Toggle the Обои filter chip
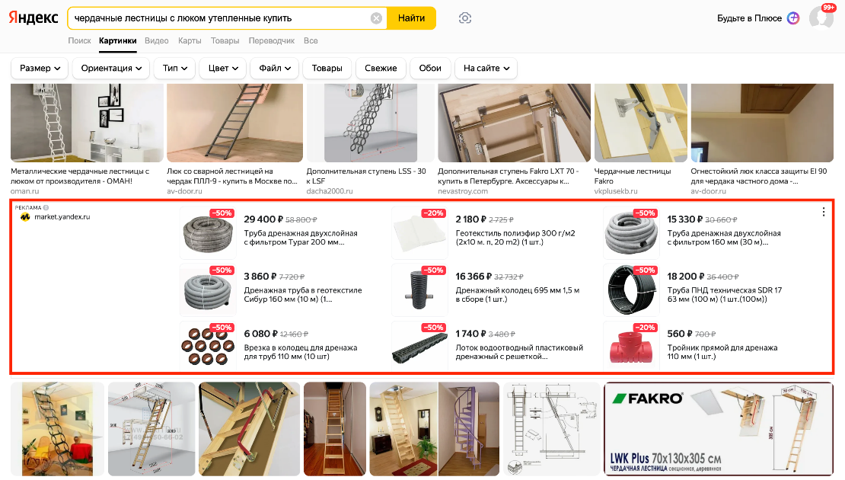845x480 pixels. click(x=430, y=68)
